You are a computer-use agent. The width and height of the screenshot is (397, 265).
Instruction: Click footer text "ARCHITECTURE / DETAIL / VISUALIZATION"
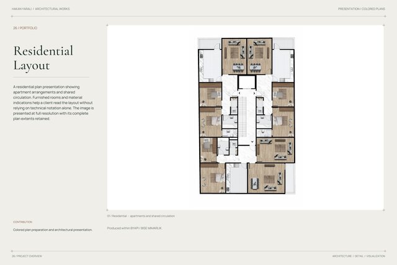[x=359, y=256]
